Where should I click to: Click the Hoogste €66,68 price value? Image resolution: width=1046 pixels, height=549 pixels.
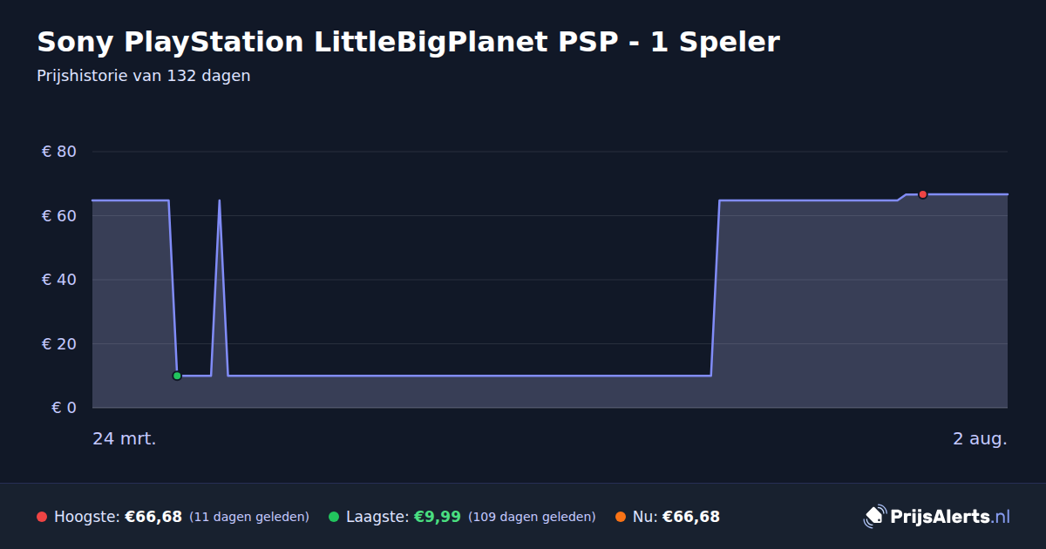153,517
